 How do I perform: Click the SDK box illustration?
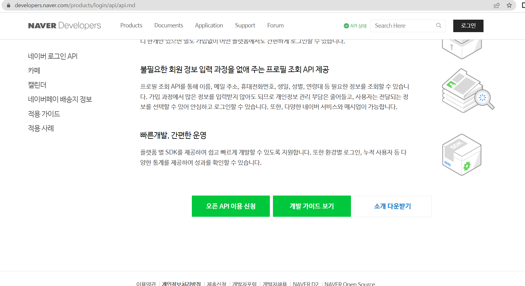pyautogui.click(x=462, y=155)
